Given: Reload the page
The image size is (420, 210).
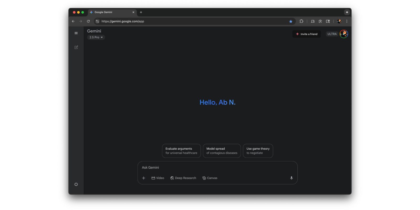Looking at the screenshot, I should pyautogui.click(x=88, y=21).
